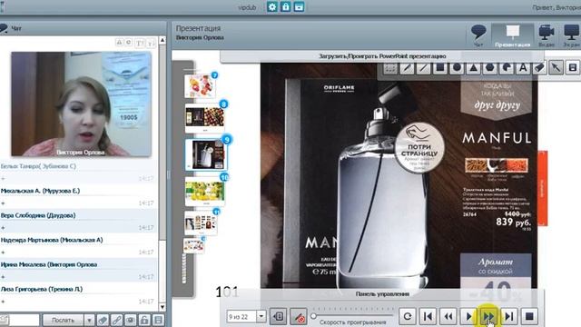Open the dropdown arrow beside Послать
This screenshot has height=327, width=581.
click(89, 320)
